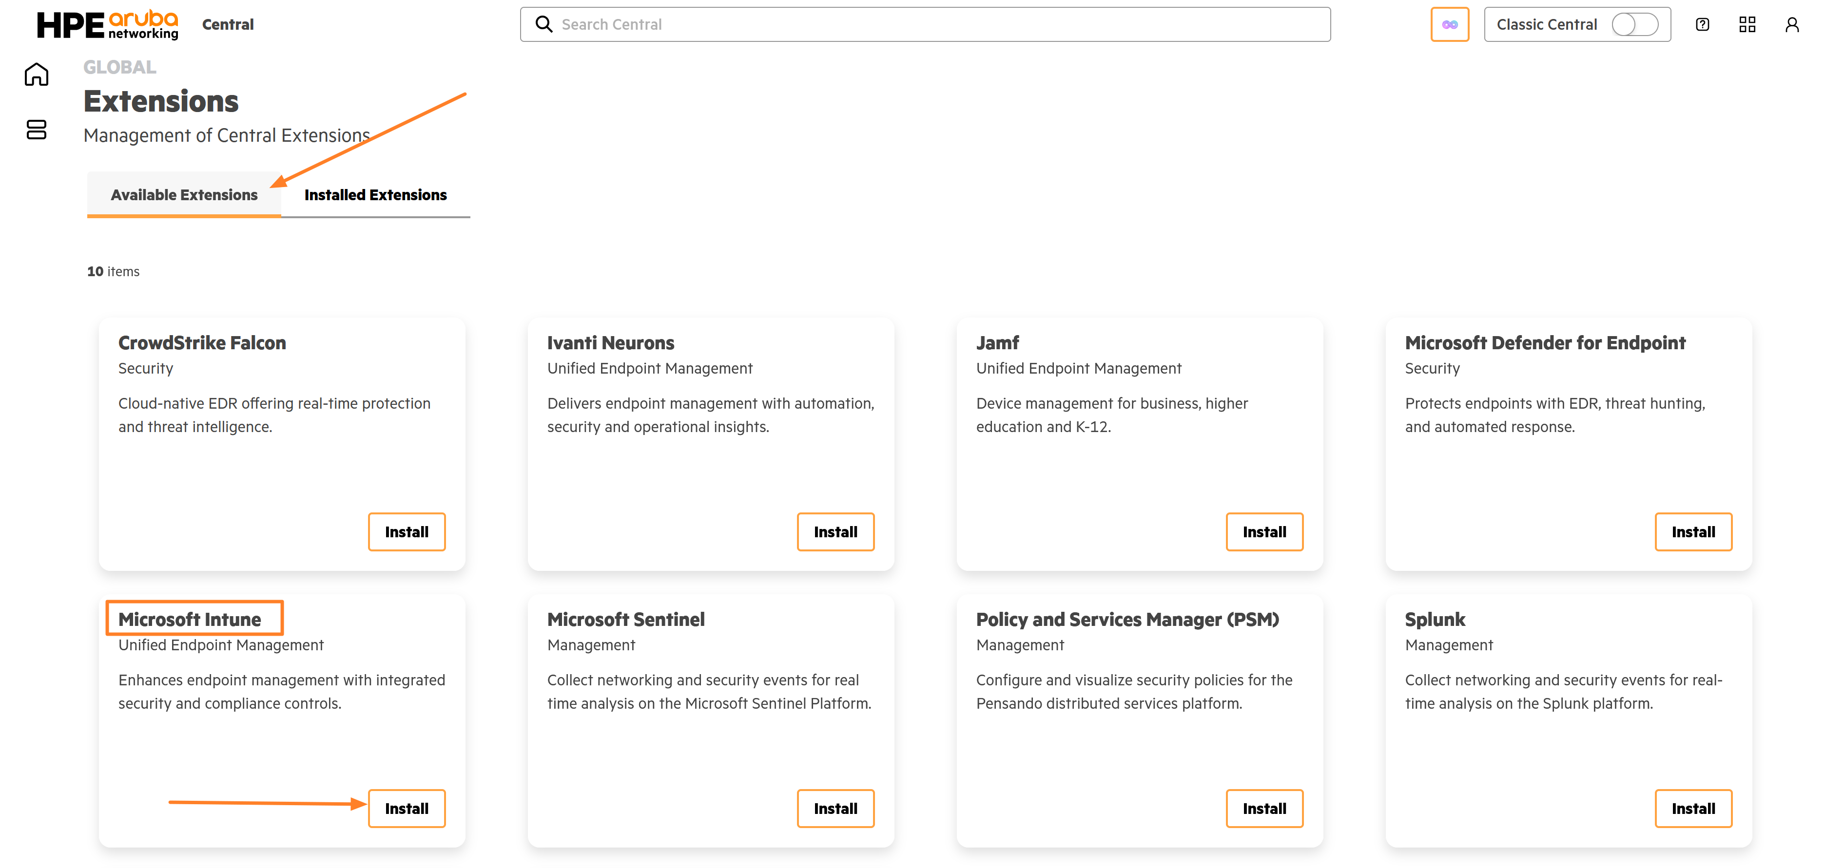Switch to Installed Extensions tab
The width and height of the screenshot is (1825, 868).
click(375, 195)
